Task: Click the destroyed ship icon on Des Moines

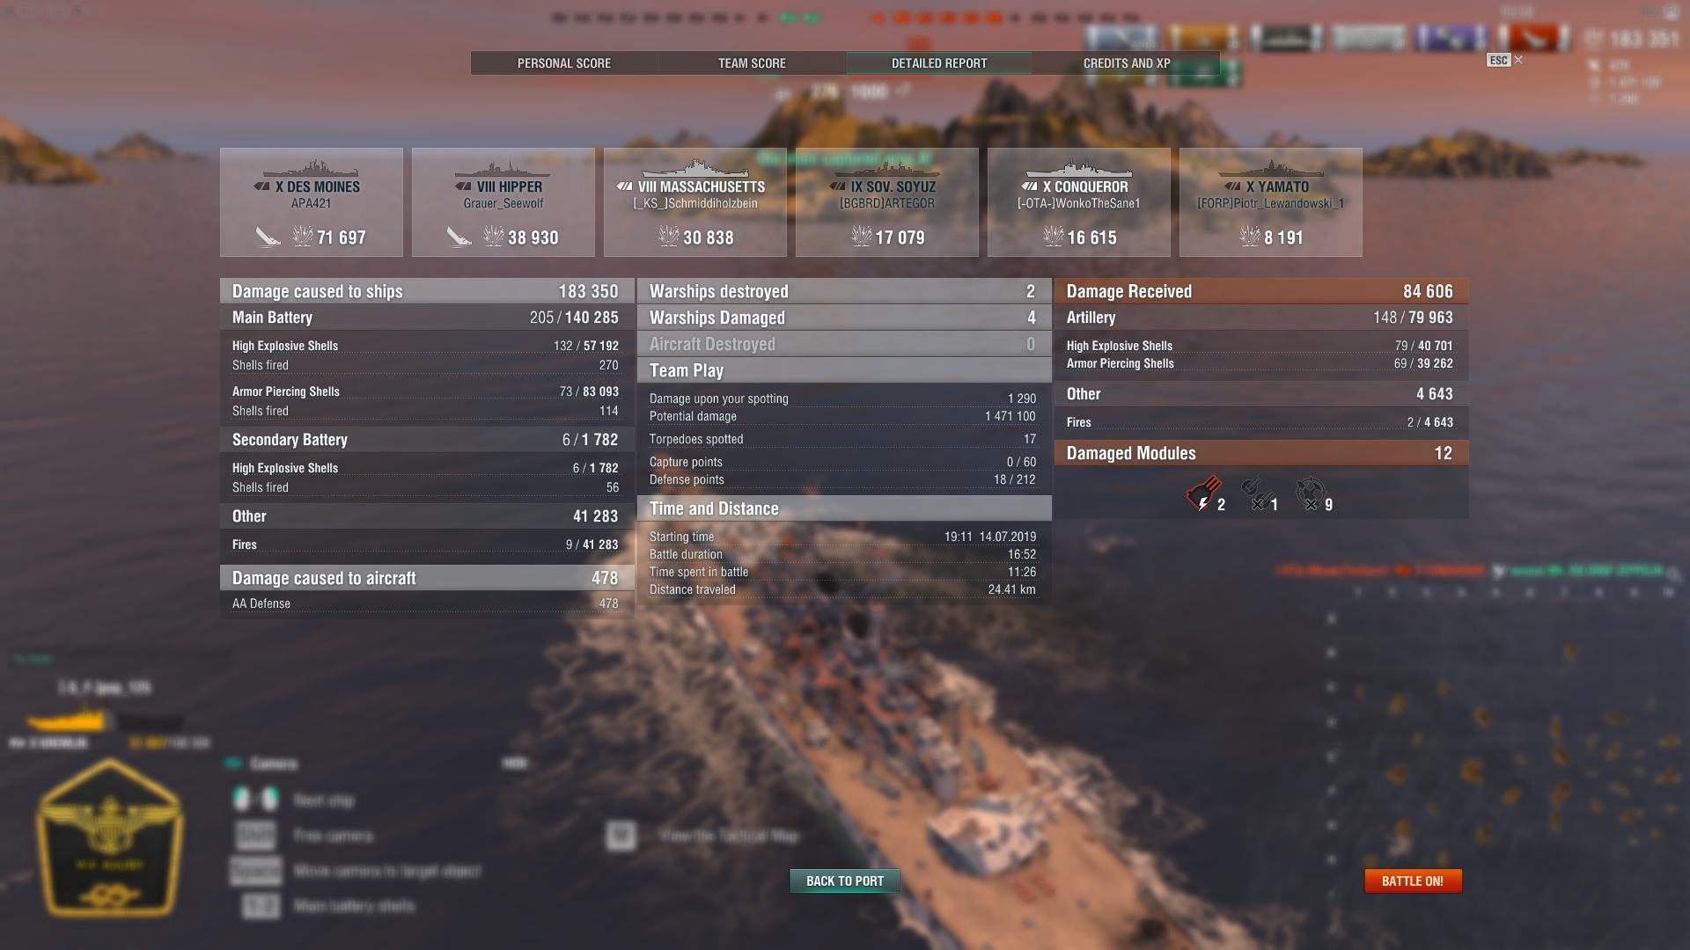Action: click(x=268, y=237)
